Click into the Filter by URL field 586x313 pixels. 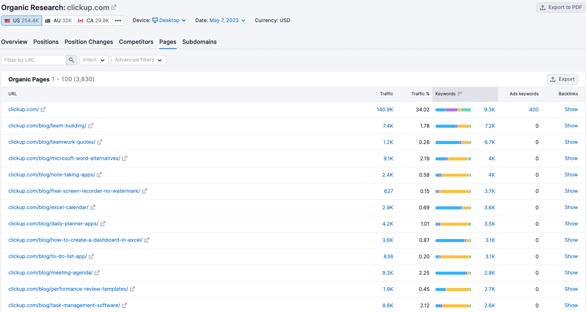coord(34,60)
